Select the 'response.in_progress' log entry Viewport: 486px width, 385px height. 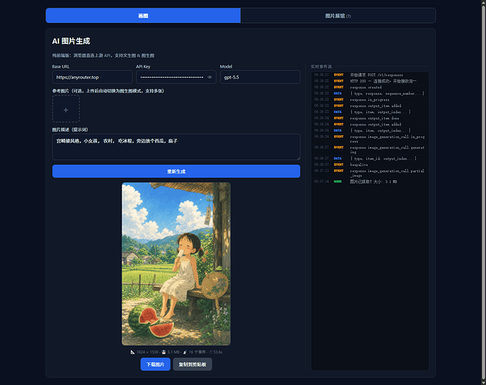pyautogui.click(x=370, y=100)
